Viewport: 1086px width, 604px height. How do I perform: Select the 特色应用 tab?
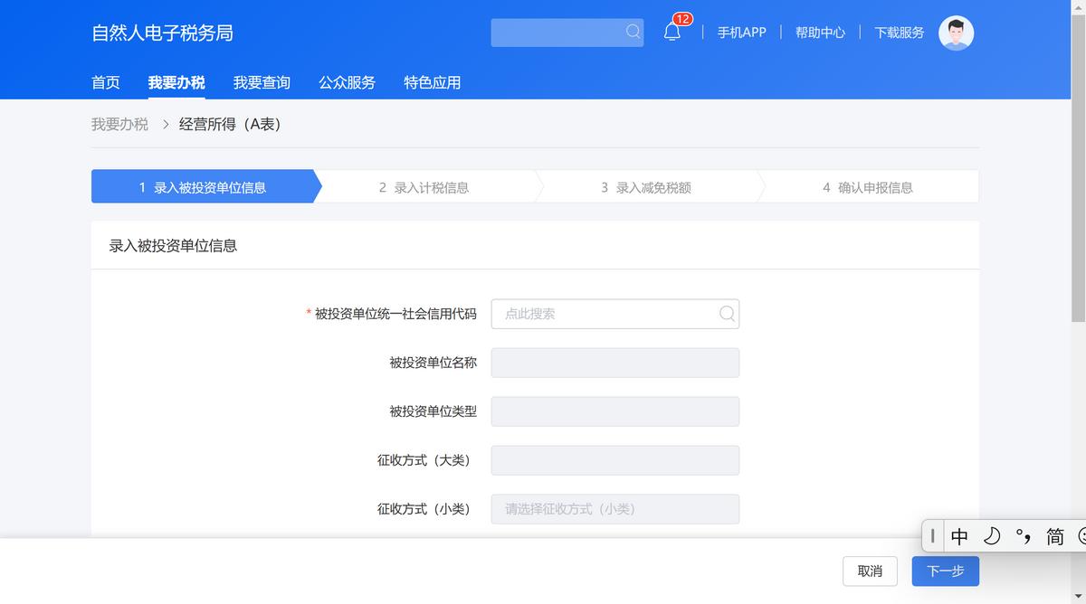(432, 82)
